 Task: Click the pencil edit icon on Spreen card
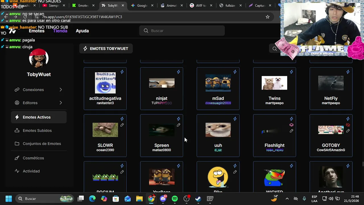pyautogui.click(x=178, y=125)
